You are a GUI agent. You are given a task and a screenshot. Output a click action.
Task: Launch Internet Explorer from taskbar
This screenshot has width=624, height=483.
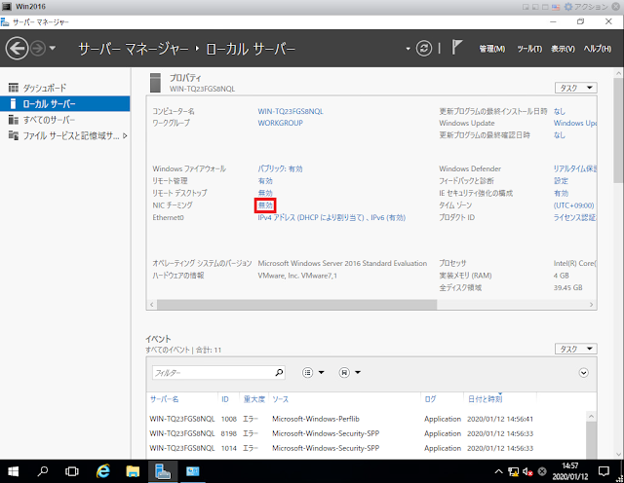point(103,471)
